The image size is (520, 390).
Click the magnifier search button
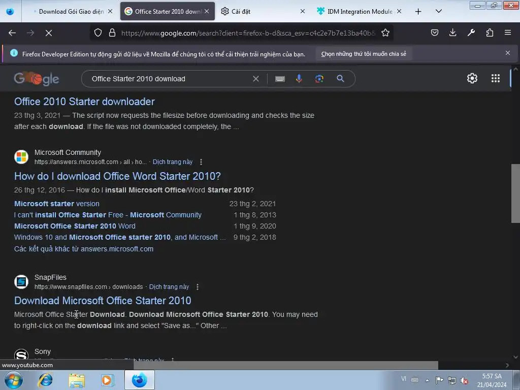340,79
